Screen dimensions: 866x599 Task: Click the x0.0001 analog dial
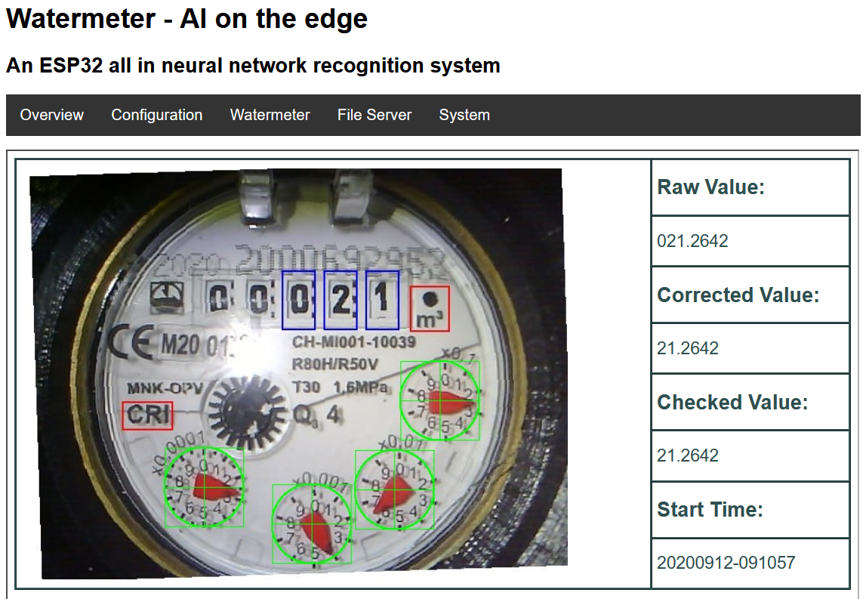(204, 487)
